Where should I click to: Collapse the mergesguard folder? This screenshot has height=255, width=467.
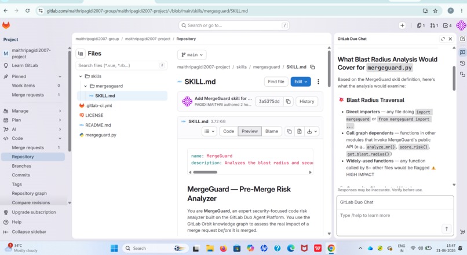(85, 86)
